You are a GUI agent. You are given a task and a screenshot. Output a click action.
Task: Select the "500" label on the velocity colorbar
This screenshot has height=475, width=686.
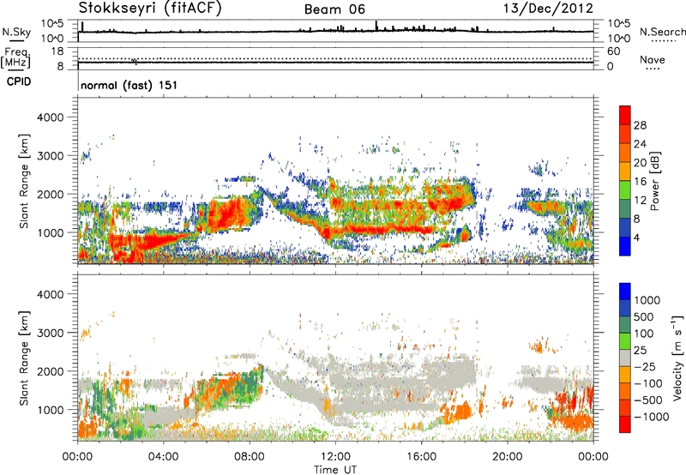coord(644,317)
